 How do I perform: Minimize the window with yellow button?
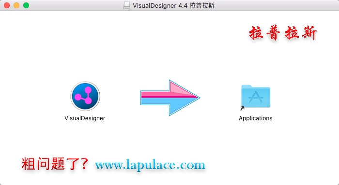click(16, 5)
